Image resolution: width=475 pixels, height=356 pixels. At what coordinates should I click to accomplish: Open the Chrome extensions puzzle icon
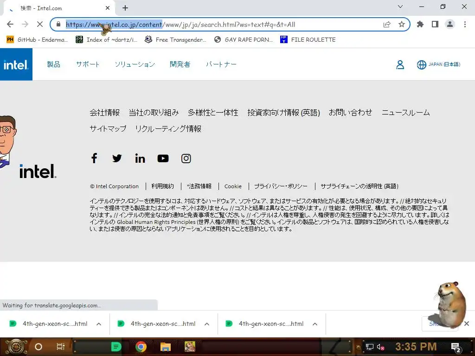tap(420, 24)
